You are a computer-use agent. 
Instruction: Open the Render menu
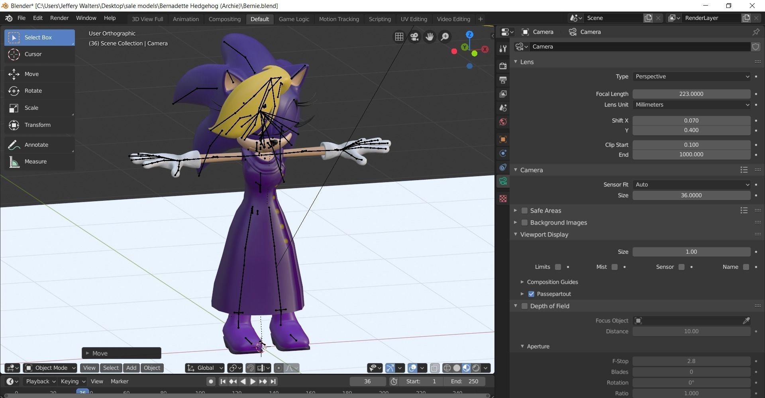point(59,18)
